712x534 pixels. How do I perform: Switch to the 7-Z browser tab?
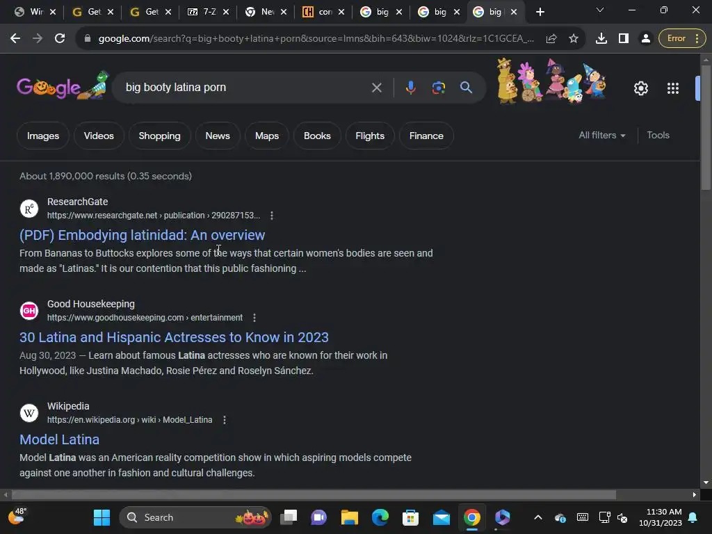pyautogui.click(x=208, y=13)
